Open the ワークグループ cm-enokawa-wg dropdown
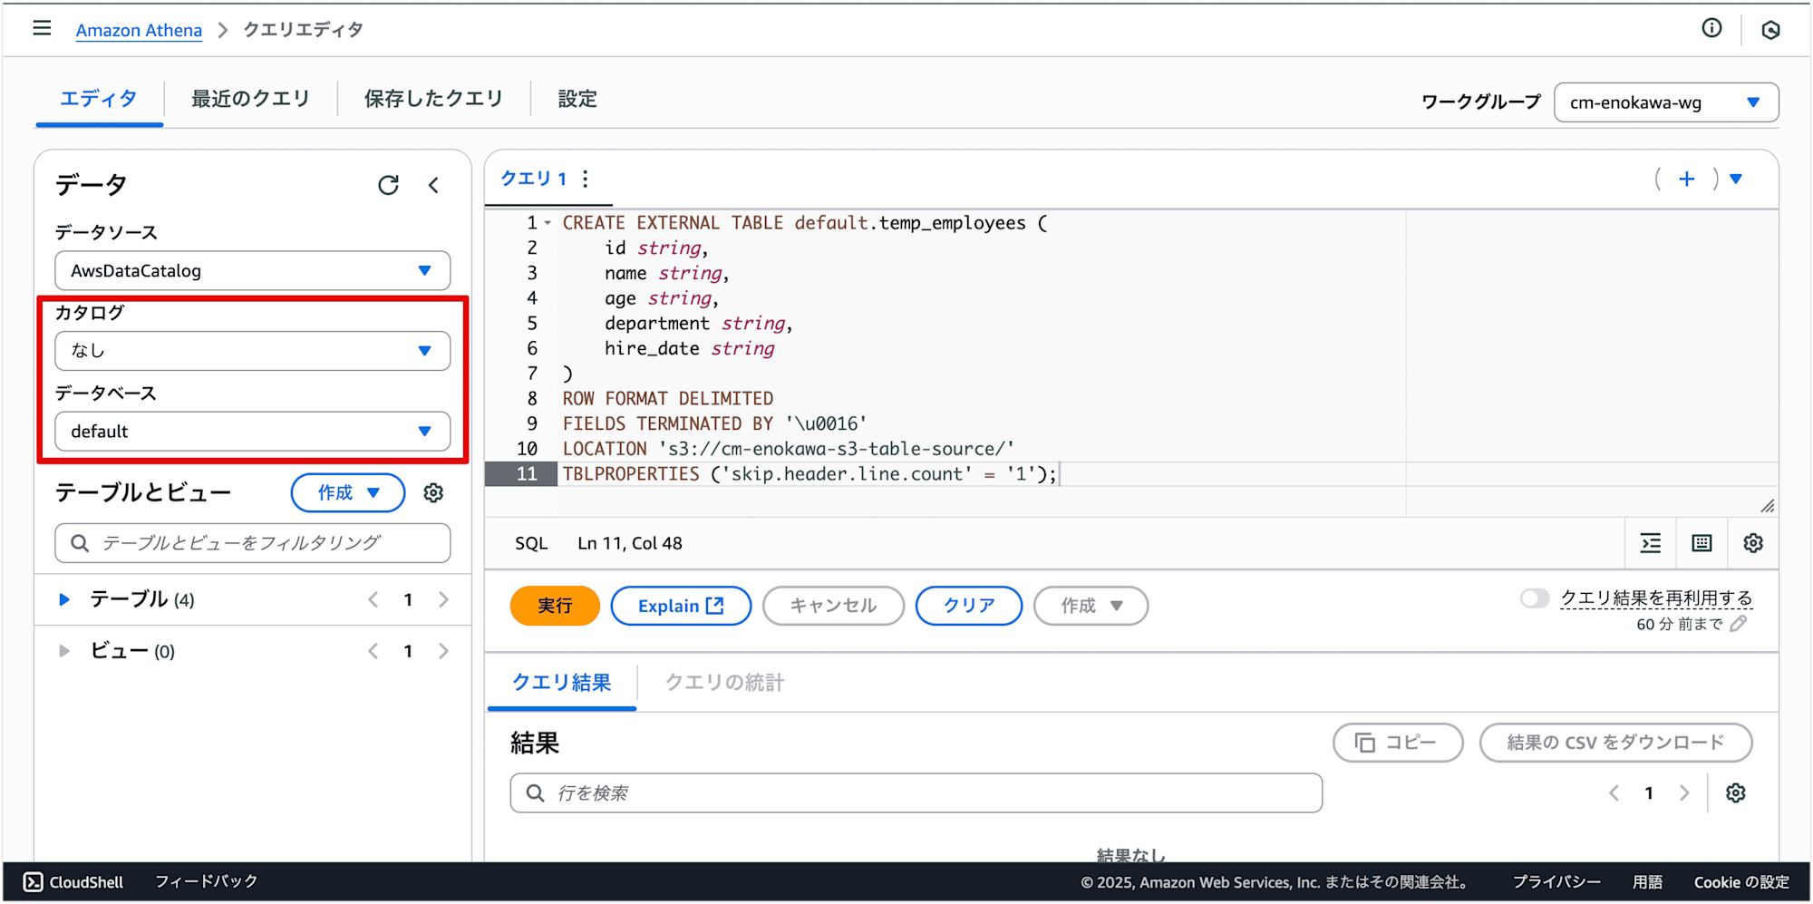The image size is (1813, 904). click(1666, 102)
